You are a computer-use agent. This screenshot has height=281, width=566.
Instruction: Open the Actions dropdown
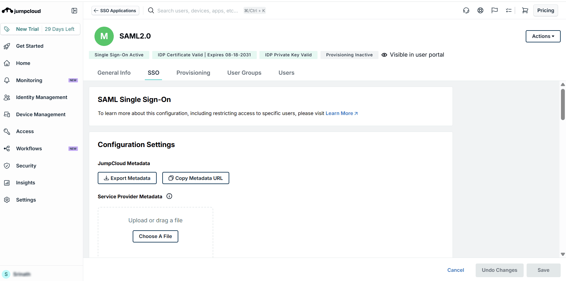pyautogui.click(x=543, y=36)
